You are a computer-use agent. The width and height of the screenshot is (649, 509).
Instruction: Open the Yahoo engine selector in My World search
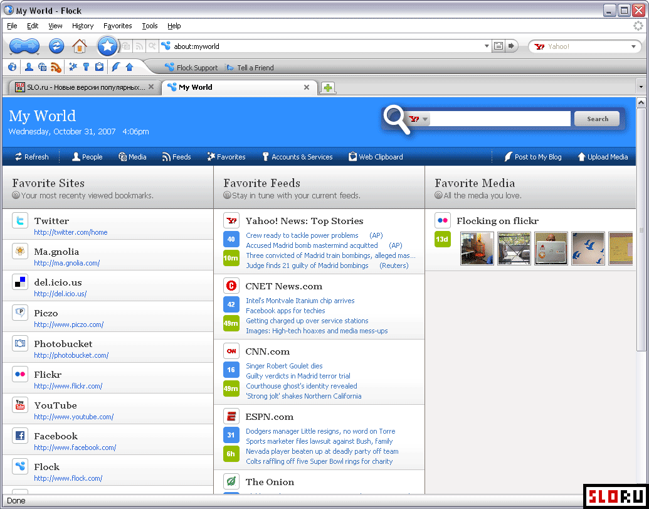[419, 119]
